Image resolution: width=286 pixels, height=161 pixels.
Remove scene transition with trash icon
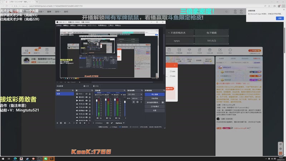(x=138, y=102)
